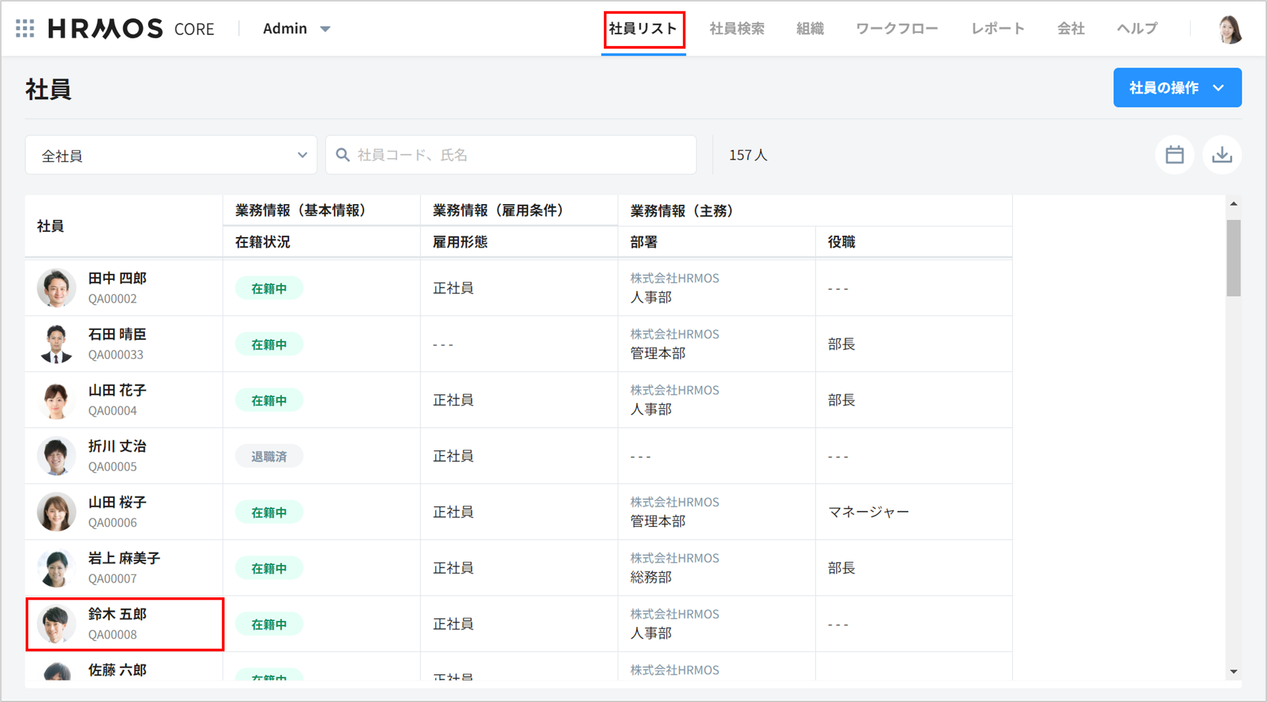The width and height of the screenshot is (1267, 702).
Task: Open employee 鈴木 五郎's record
Action: coord(118,615)
